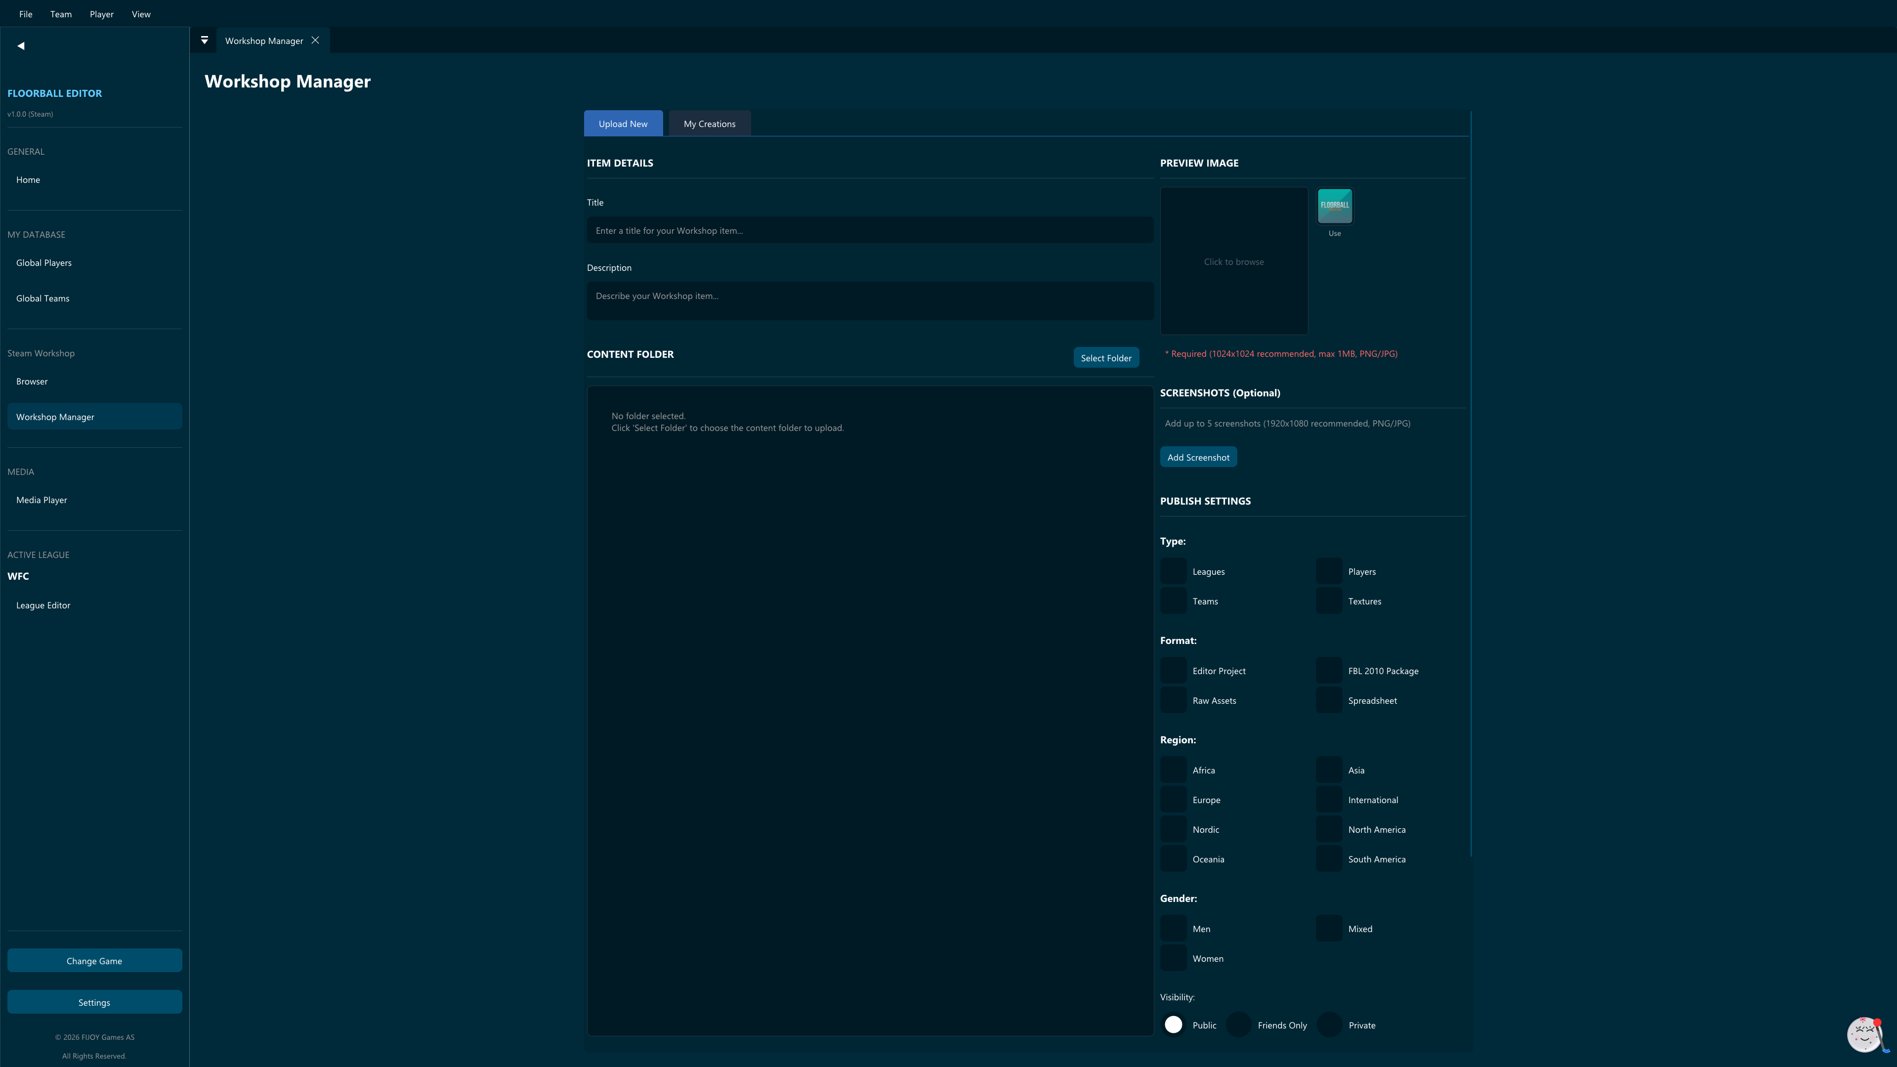Browse for a preview image
Viewport: 1897px width, 1067px height.
1233,261
